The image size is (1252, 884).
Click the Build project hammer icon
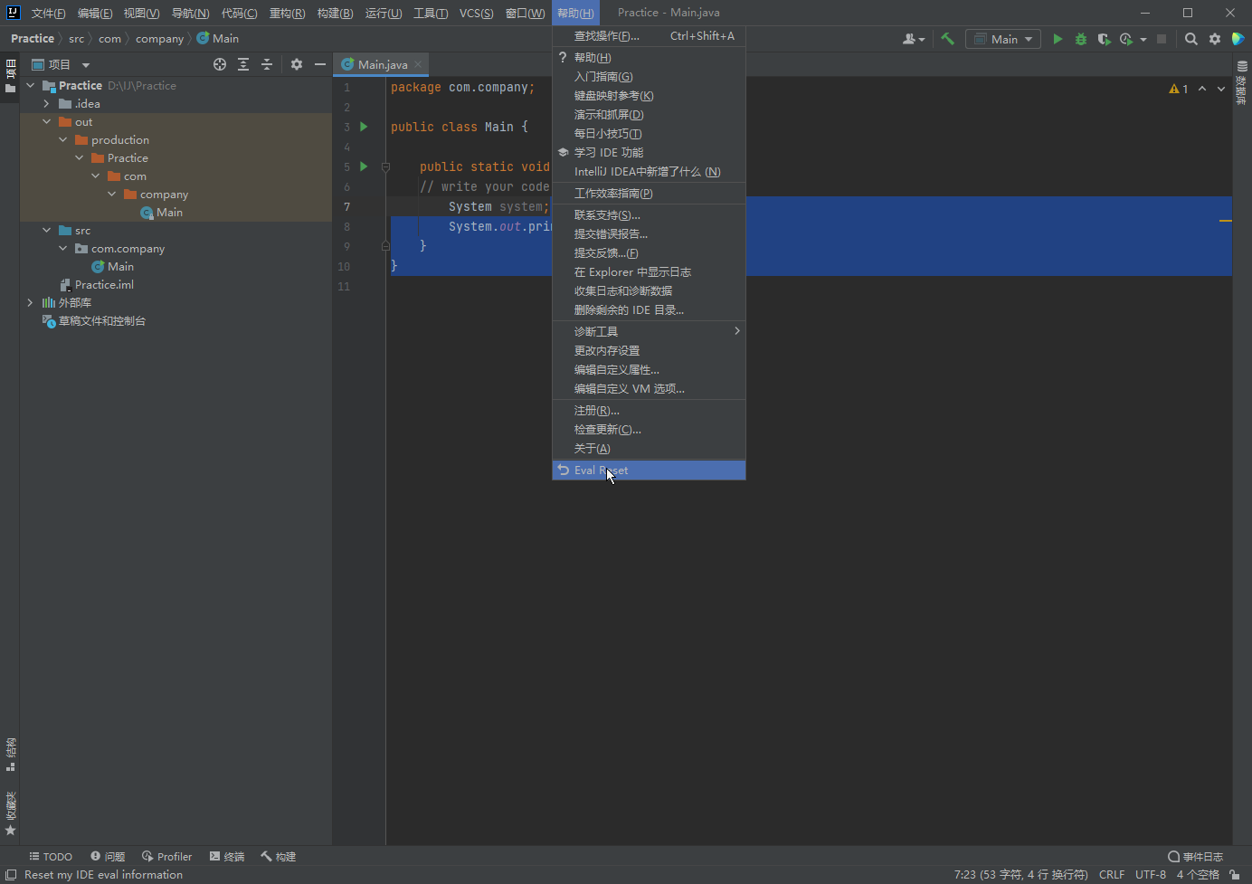[947, 39]
